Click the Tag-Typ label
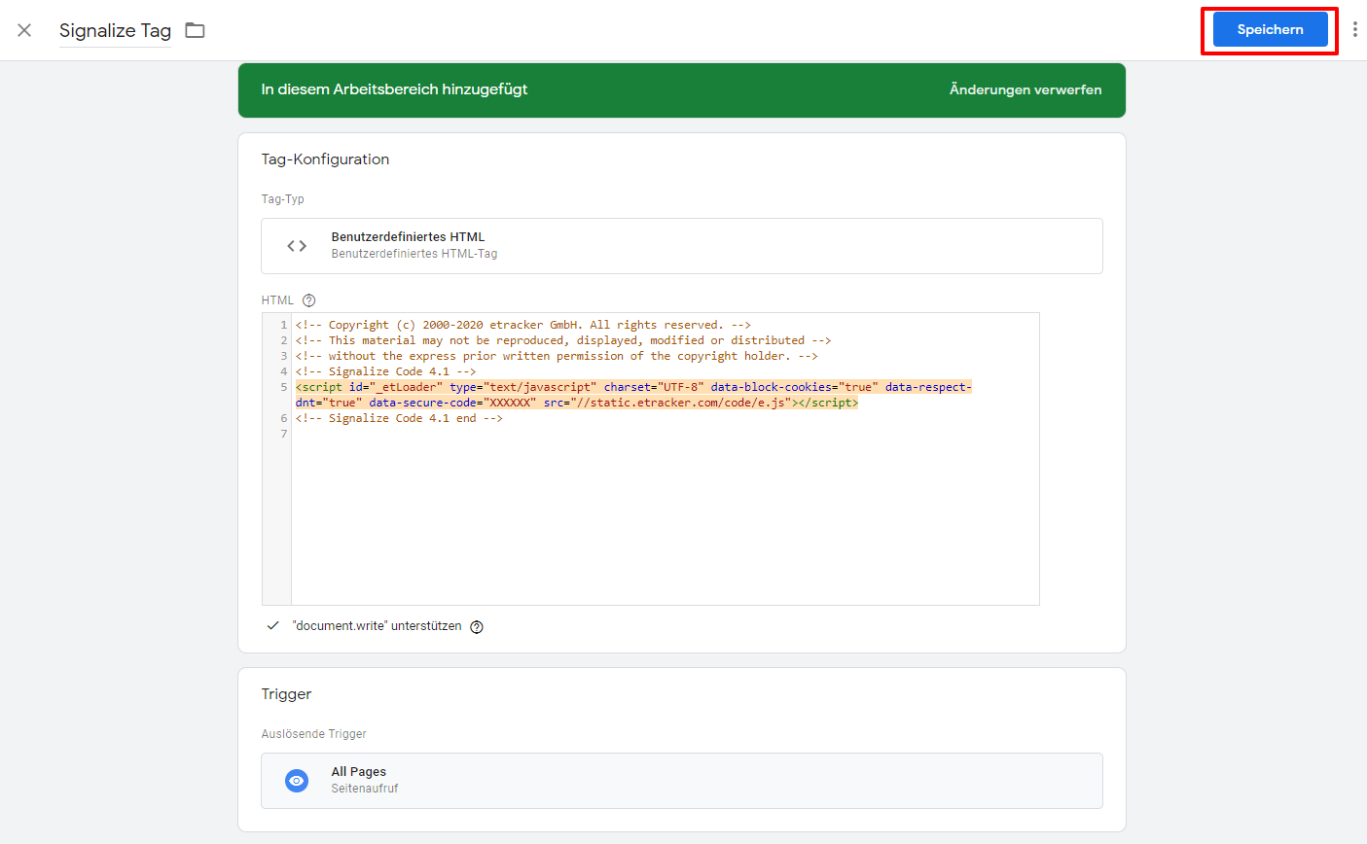This screenshot has height=844, width=1367. point(282,199)
